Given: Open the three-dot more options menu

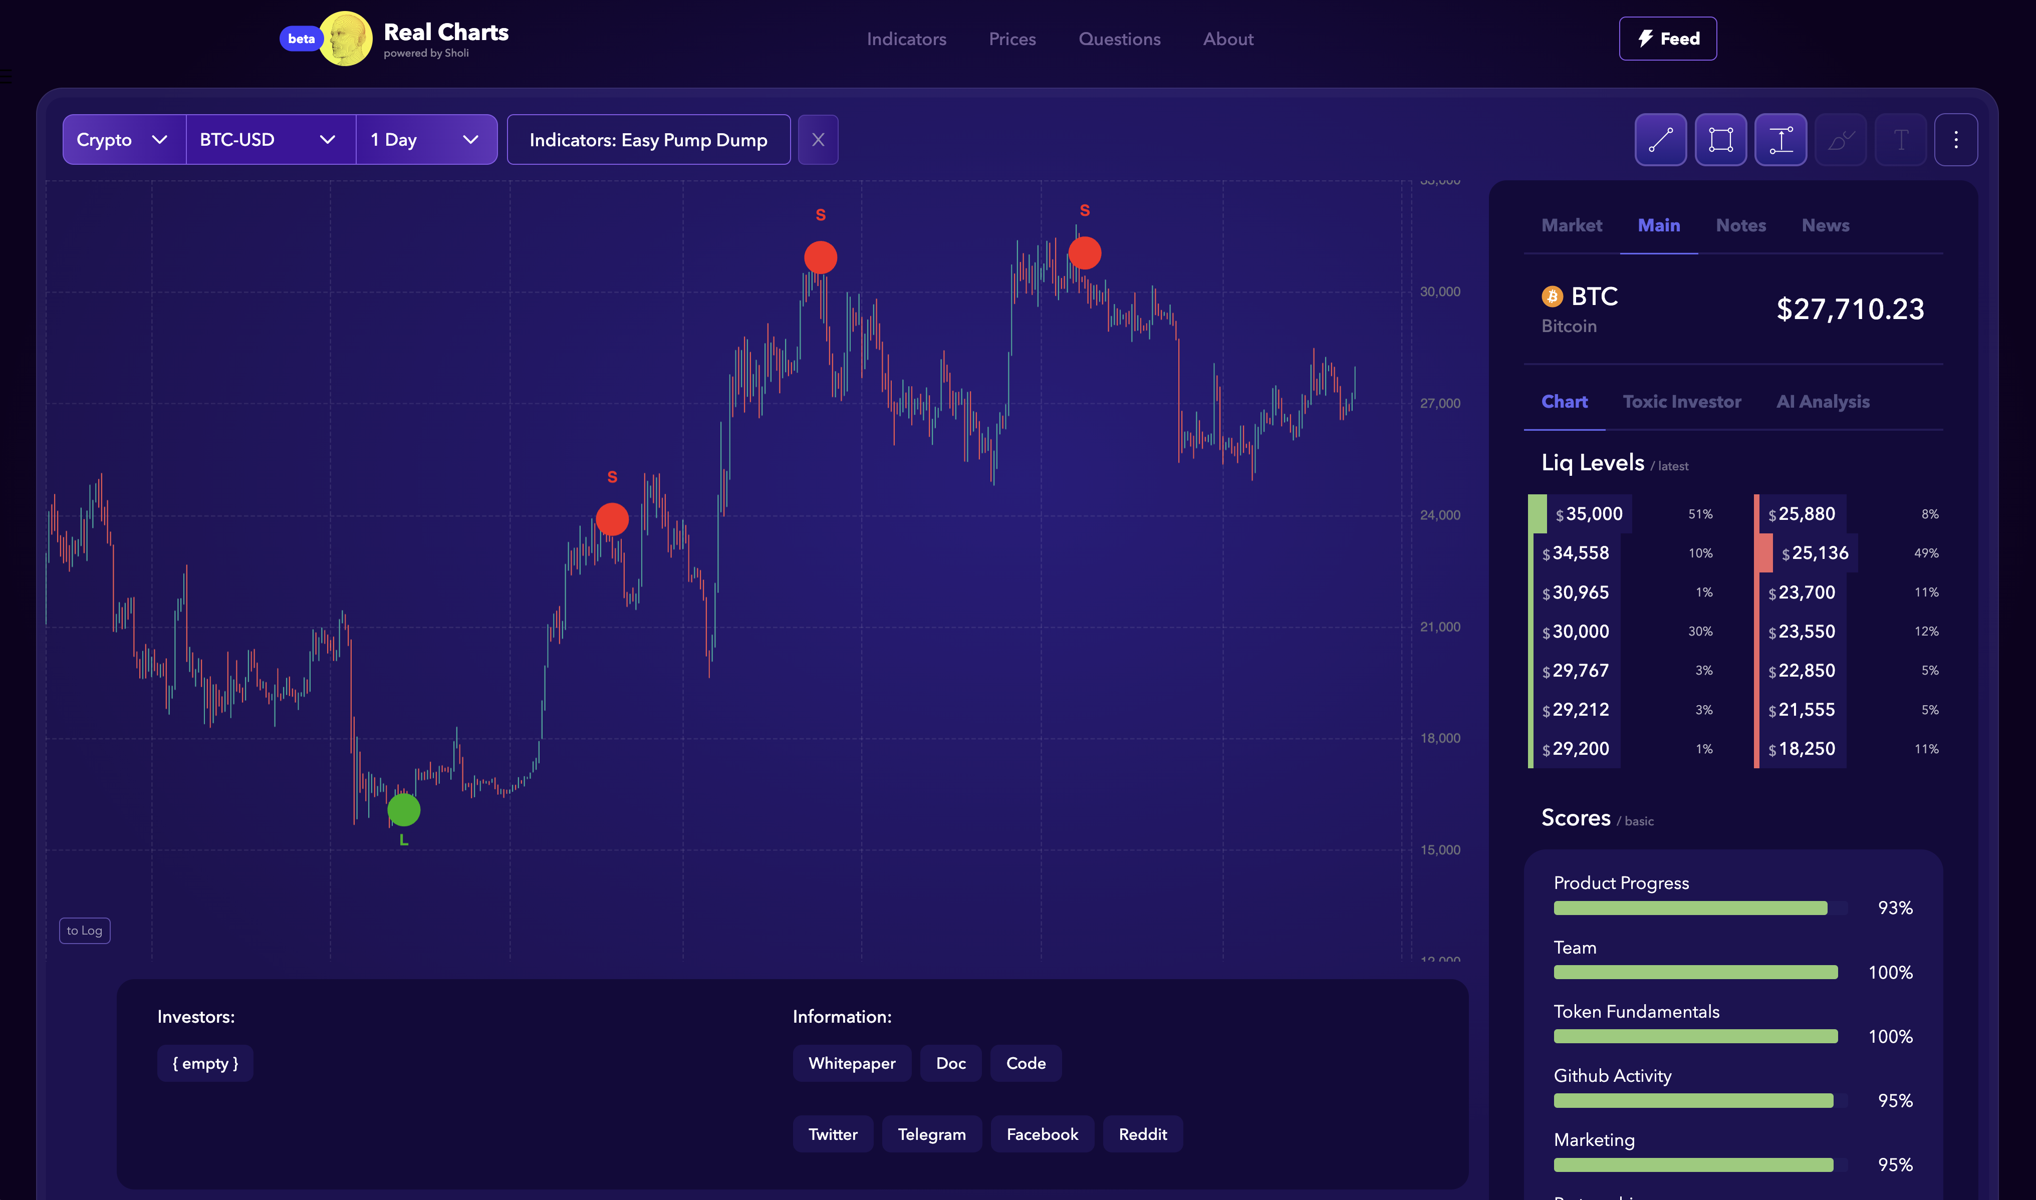Looking at the screenshot, I should point(1956,140).
